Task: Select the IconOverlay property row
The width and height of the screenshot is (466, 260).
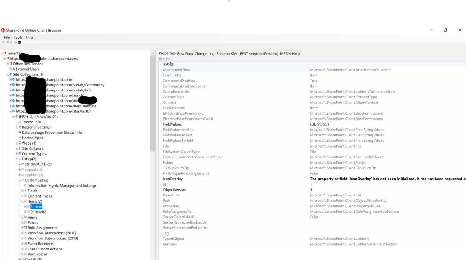Action: point(312,179)
